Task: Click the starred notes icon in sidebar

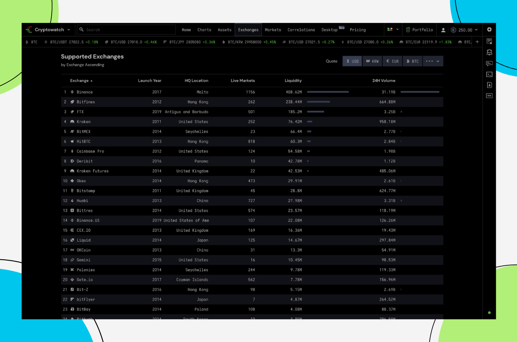Action: pyautogui.click(x=489, y=41)
